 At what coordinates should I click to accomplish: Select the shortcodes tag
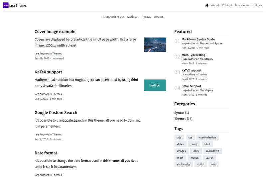184,164
